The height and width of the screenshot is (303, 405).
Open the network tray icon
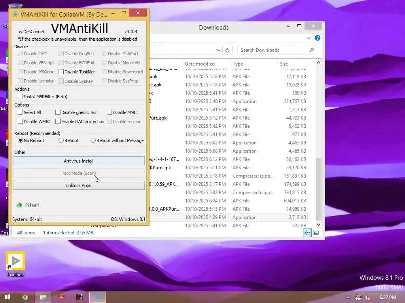point(358,297)
